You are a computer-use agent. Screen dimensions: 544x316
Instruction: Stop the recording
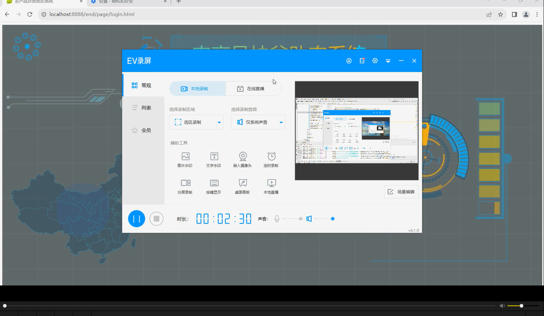(x=156, y=219)
